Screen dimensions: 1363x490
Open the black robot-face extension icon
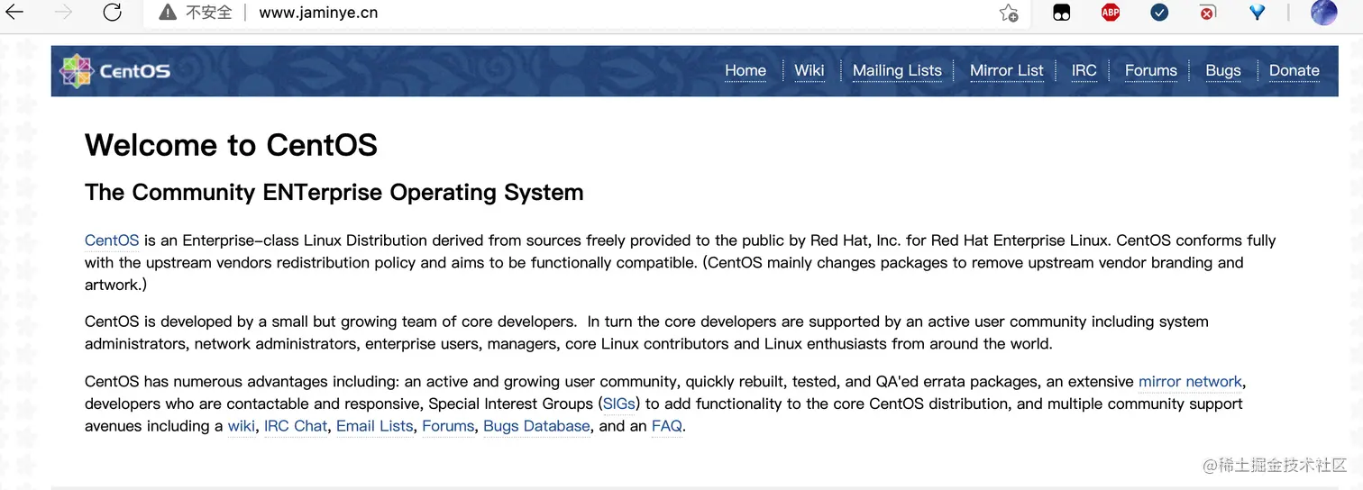tap(1062, 13)
